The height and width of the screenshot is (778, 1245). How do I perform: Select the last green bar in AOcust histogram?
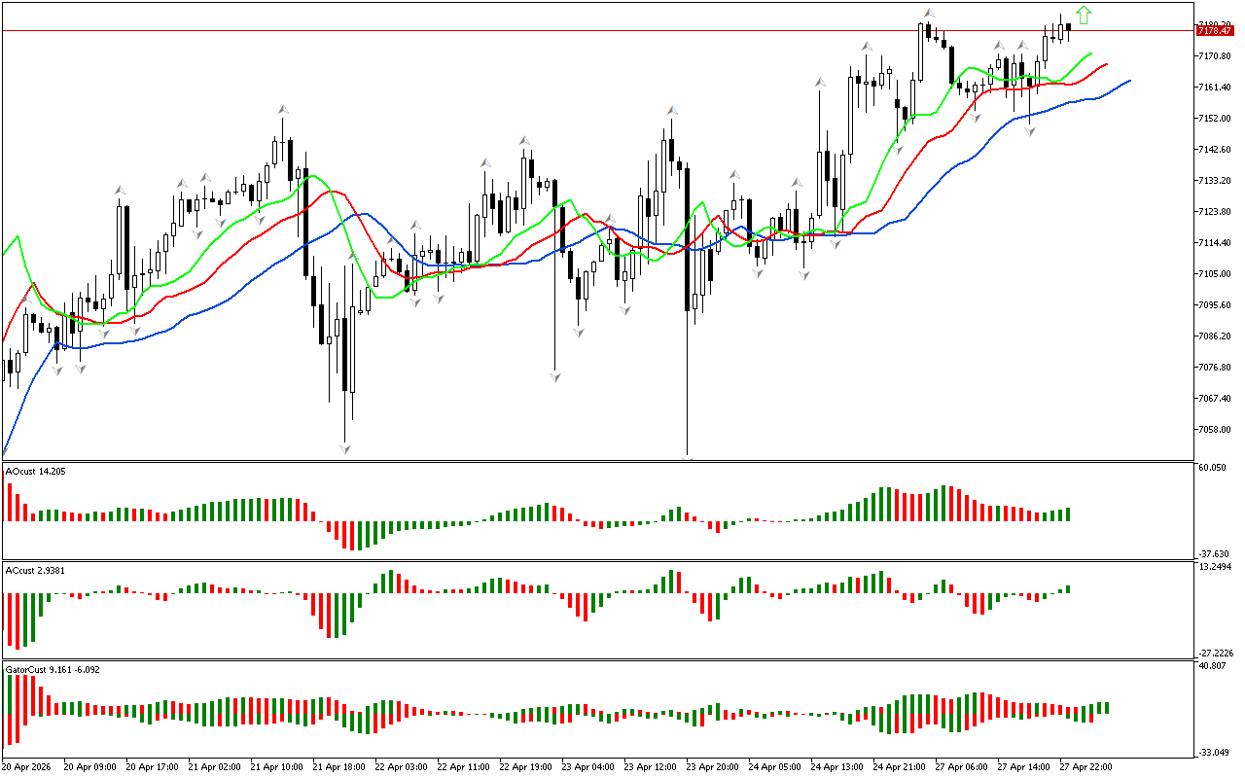click(x=1068, y=514)
